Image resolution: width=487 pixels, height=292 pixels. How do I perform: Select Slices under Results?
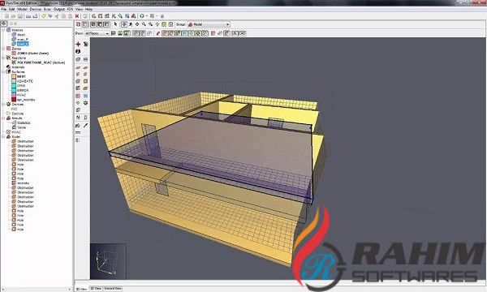21,127
